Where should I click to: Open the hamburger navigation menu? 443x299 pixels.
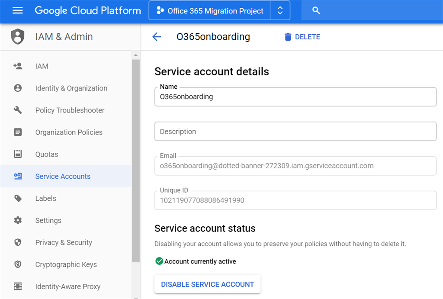(x=18, y=10)
